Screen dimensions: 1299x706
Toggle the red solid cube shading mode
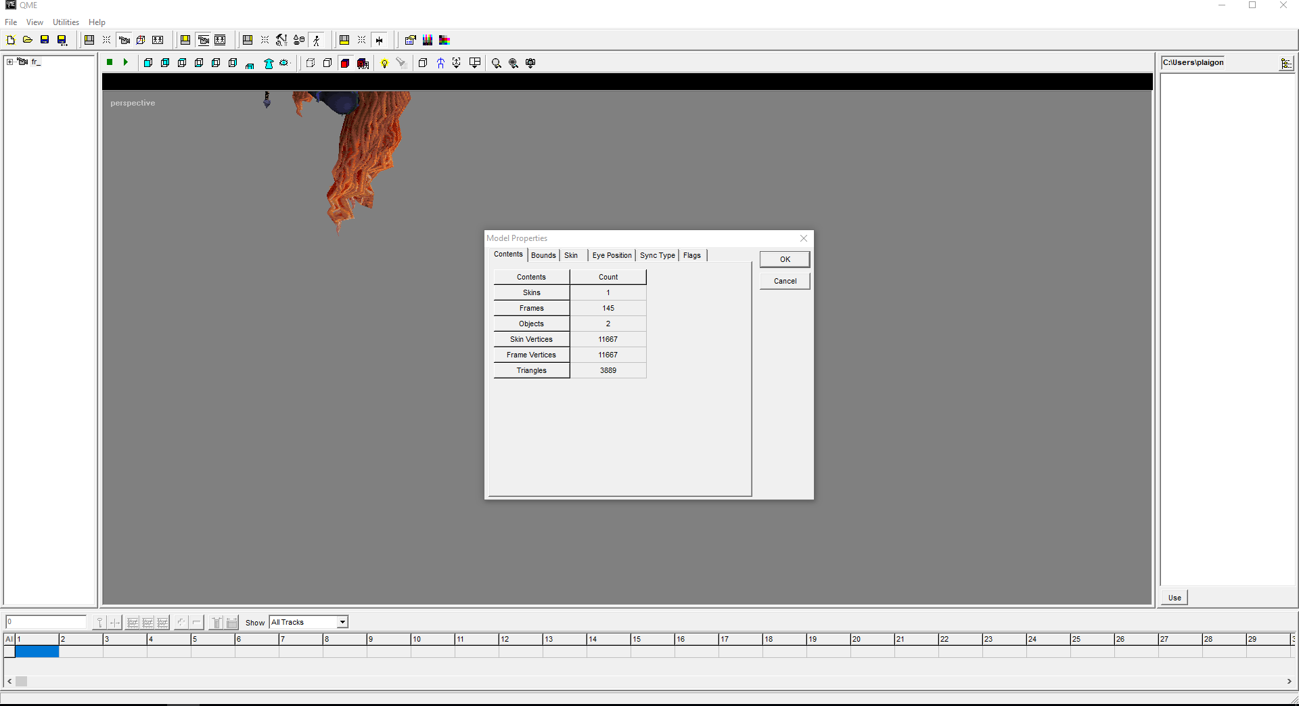tap(345, 63)
